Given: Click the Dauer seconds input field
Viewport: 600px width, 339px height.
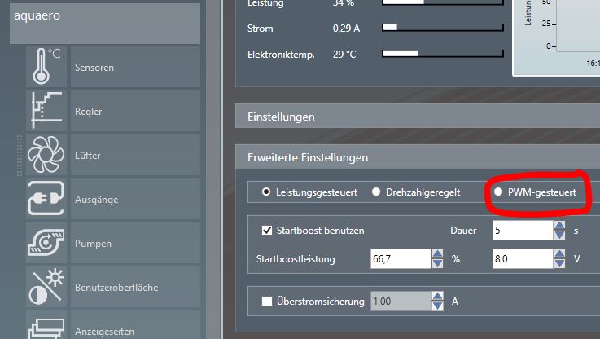Looking at the screenshot, I should 523,231.
